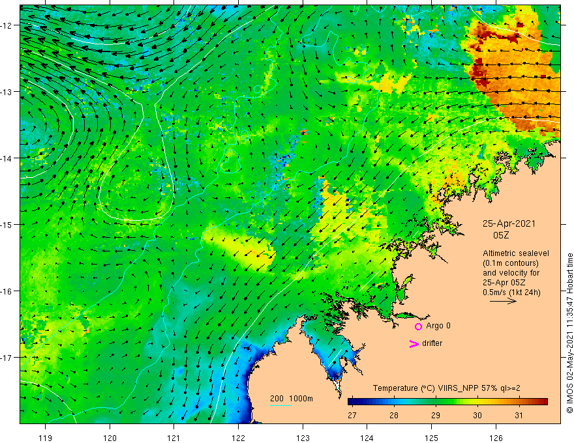Screen dimensions: 574x443
Task: Click the latitude axis label -12
Action: (7, 25)
